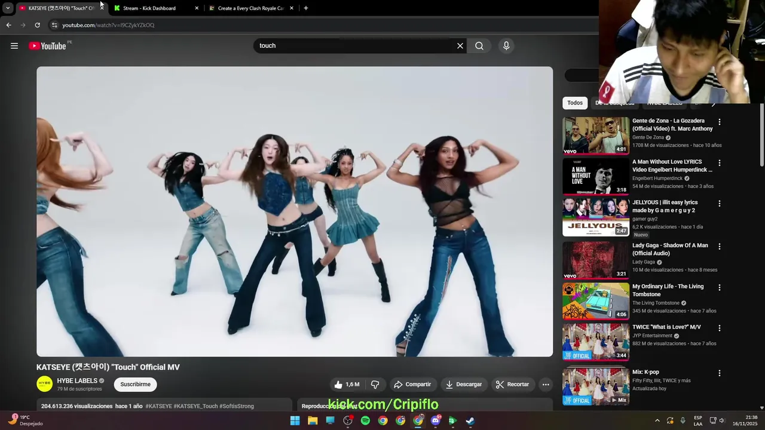Screen dimensions: 765x430
Task: Open the HYBE LABELS channel avatar
Action: pyautogui.click(x=45, y=384)
